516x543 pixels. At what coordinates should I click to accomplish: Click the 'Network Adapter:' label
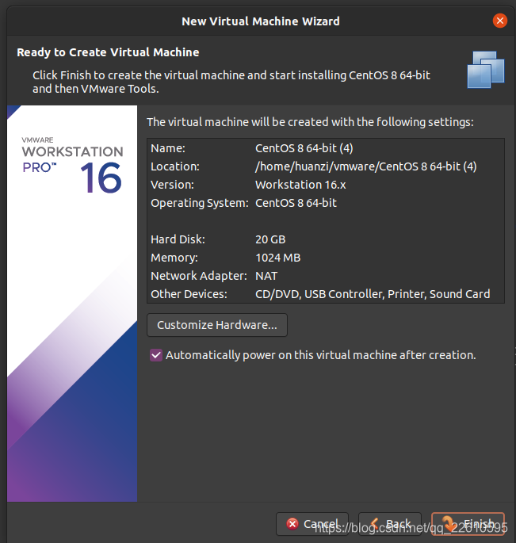click(199, 276)
